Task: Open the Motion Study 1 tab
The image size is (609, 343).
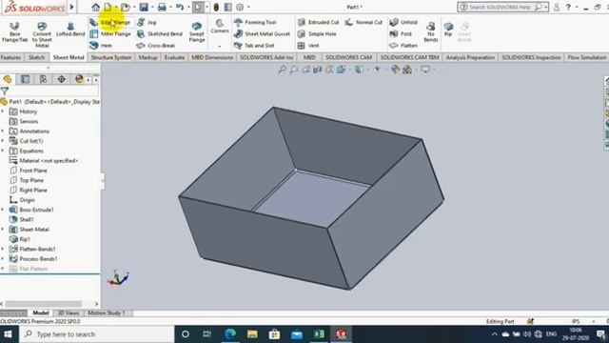Action: (x=107, y=313)
